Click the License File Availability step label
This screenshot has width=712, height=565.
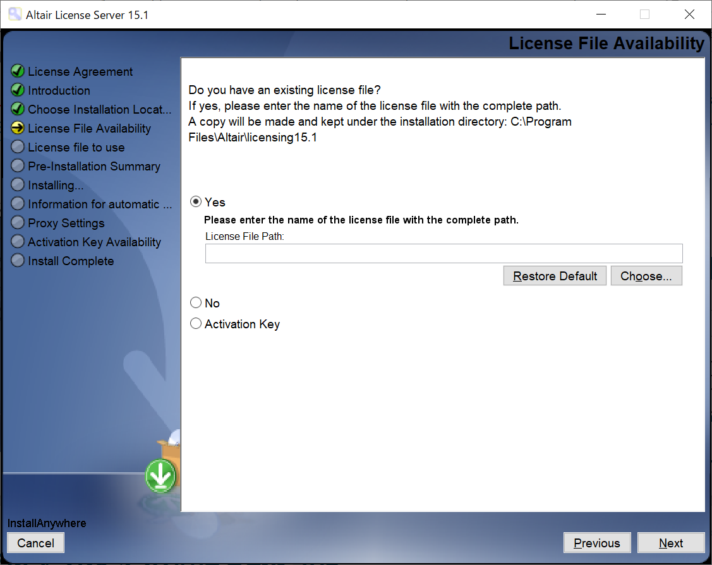coord(90,128)
